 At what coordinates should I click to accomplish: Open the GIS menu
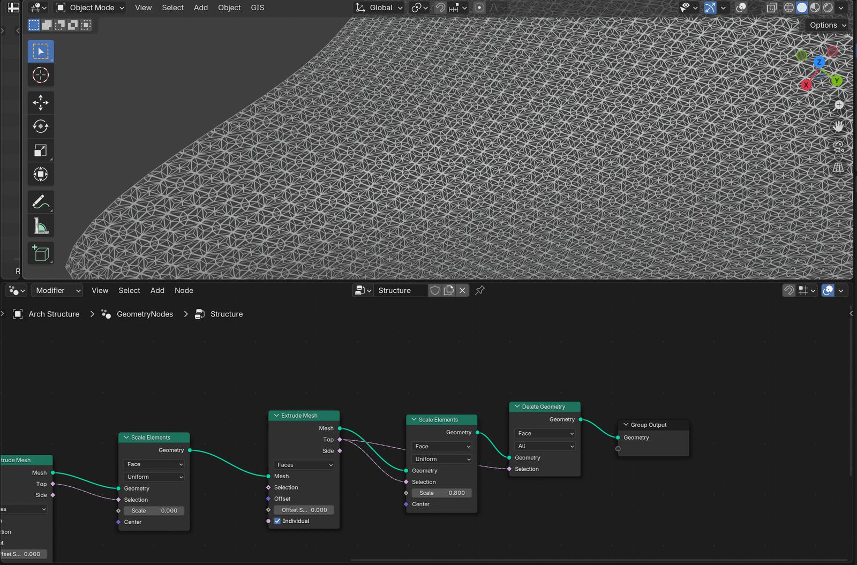[x=257, y=7]
